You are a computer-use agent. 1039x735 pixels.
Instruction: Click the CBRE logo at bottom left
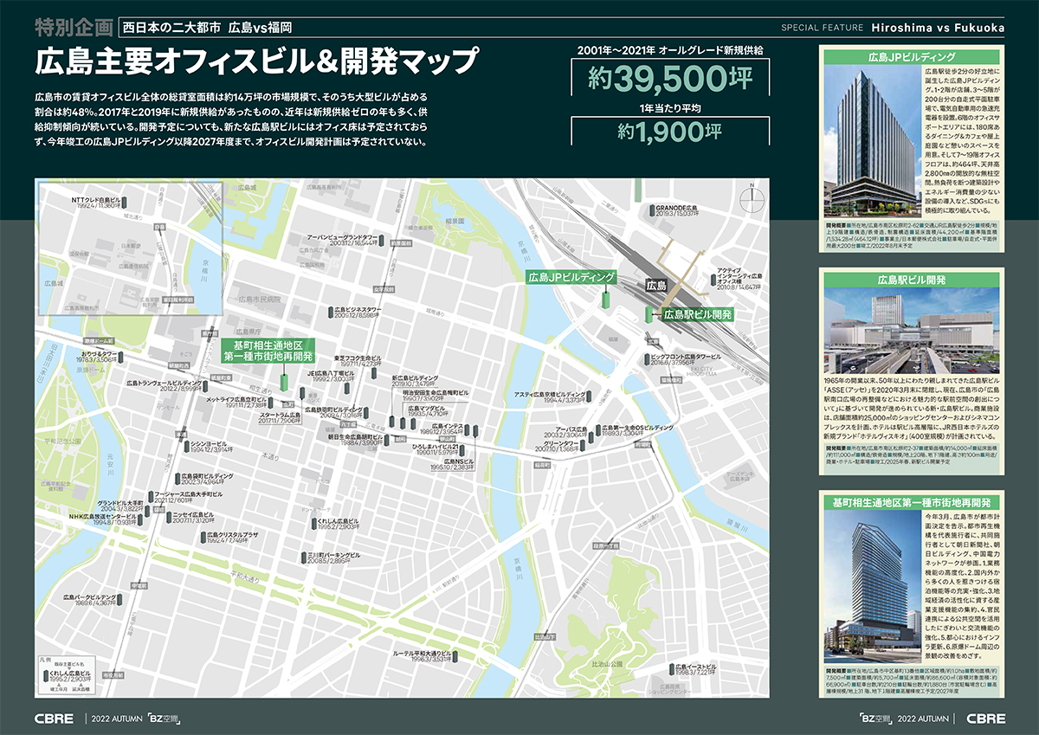(x=54, y=719)
